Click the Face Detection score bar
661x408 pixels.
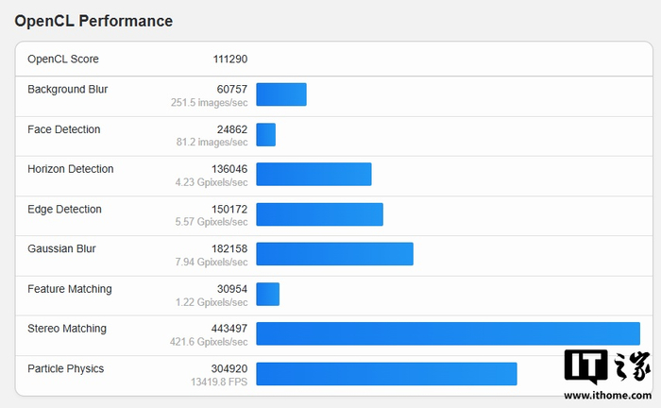point(266,135)
